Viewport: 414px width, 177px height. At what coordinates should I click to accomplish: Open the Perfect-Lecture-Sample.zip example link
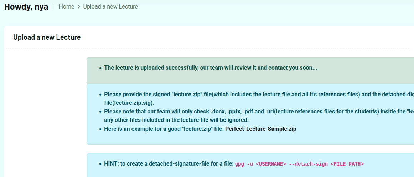(260, 129)
